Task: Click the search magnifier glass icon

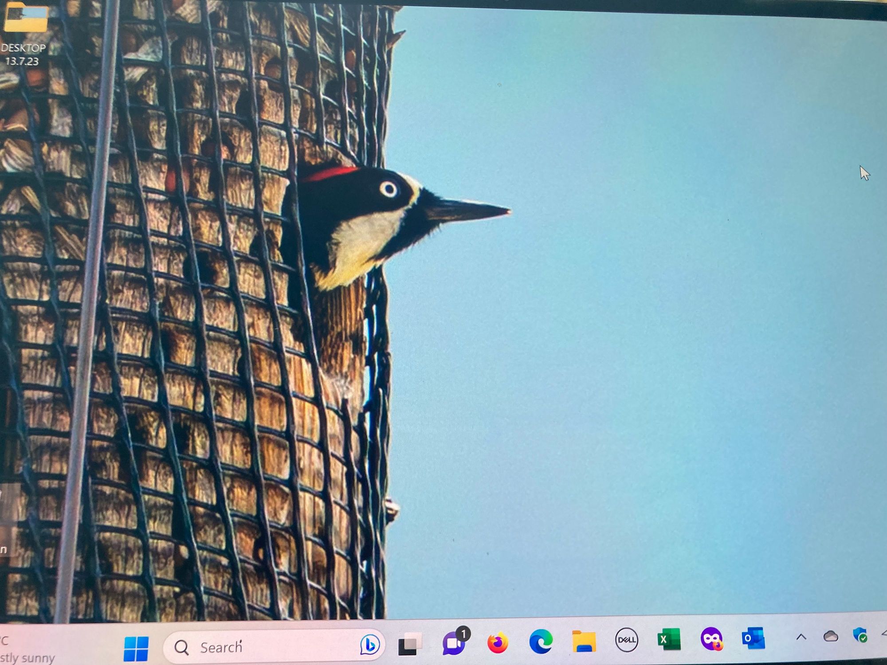Action: [x=181, y=648]
